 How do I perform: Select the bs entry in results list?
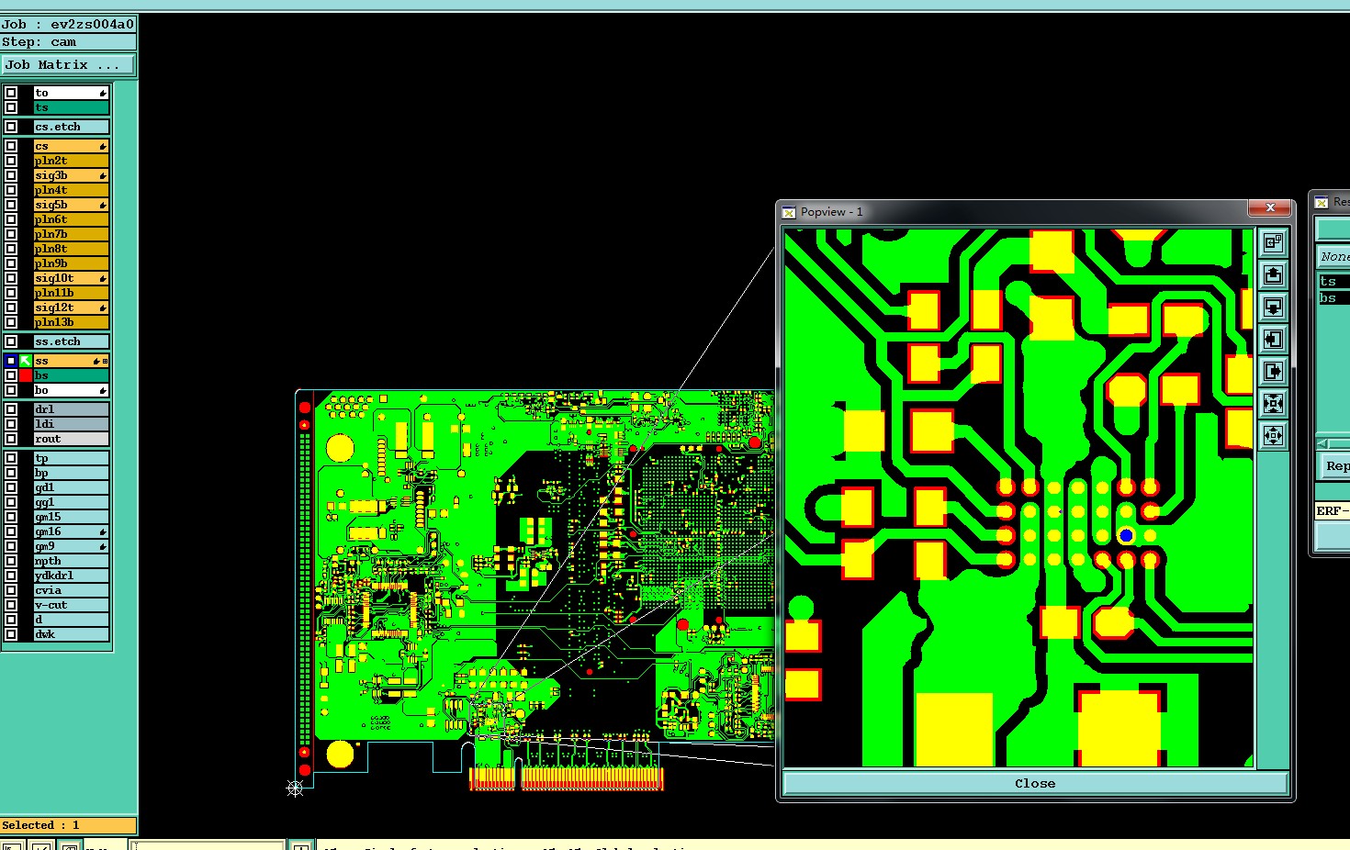(x=1333, y=298)
